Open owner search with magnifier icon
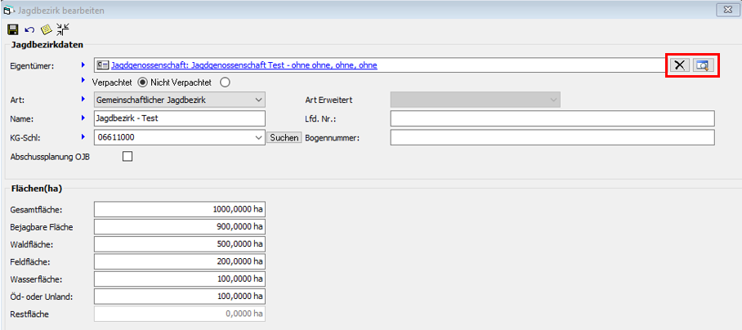Viewport: 742px width, 330px height. point(703,65)
